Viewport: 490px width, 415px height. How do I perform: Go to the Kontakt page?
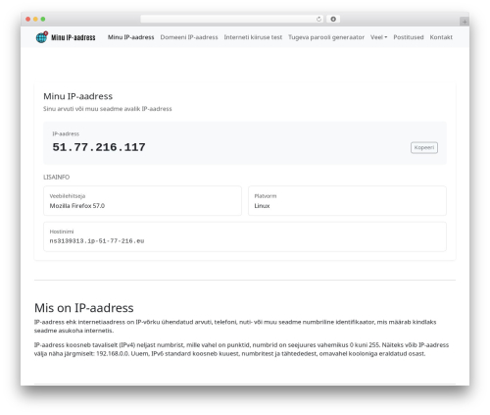[x=441, y=37]
